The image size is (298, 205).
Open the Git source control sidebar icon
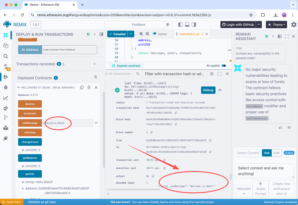[6, 117]
